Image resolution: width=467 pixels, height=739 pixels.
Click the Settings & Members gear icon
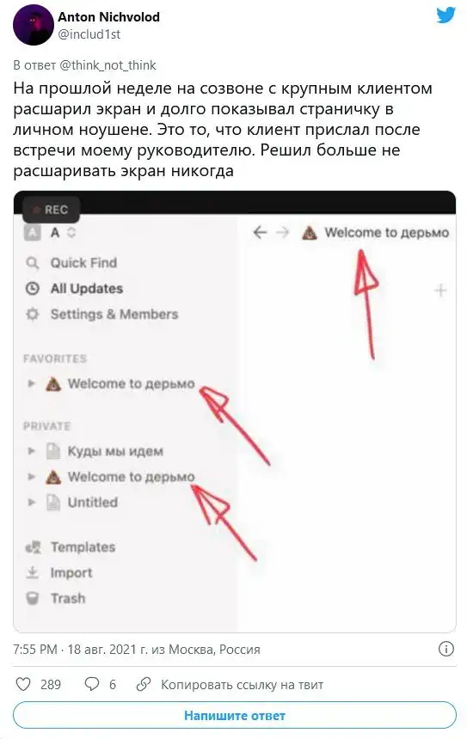click(32, 314)
